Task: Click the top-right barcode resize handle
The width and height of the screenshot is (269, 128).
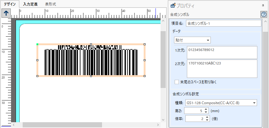Action: (x=145, y=44)
